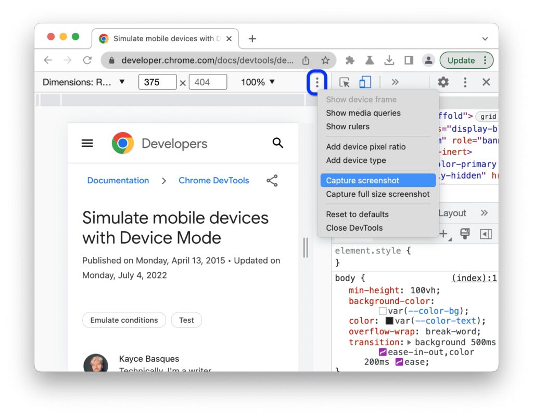This screenshot has width=533, height=417.
Task: Toggle the device toolbar icon
Action: point(365,82)
